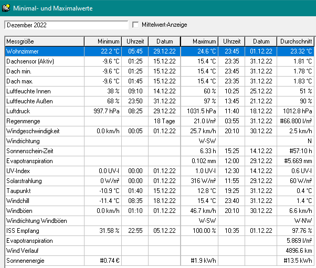Click the weather app icon in title bar
The image size is (316, 268).
(x=6, y=7)
